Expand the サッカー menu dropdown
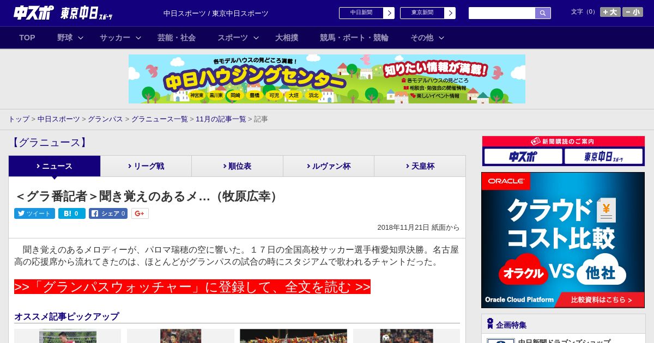Viewport: 654px width, 343px height. click(120, 38)
